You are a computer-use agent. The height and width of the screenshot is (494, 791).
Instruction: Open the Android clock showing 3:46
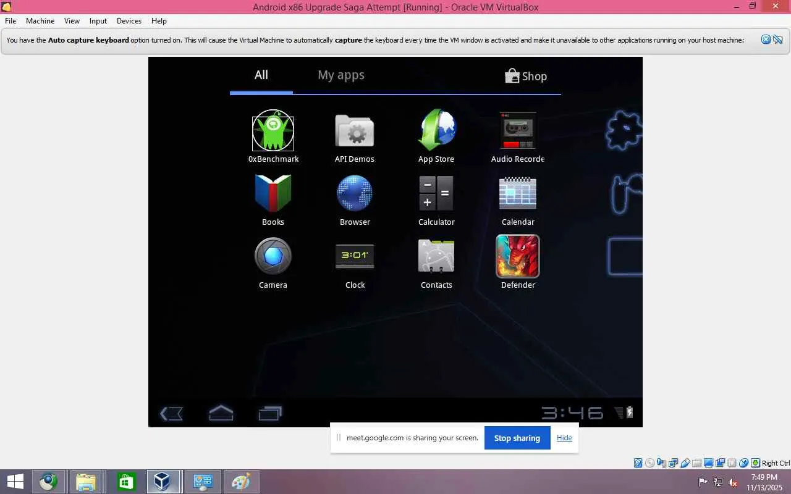(x=572, y=412)
